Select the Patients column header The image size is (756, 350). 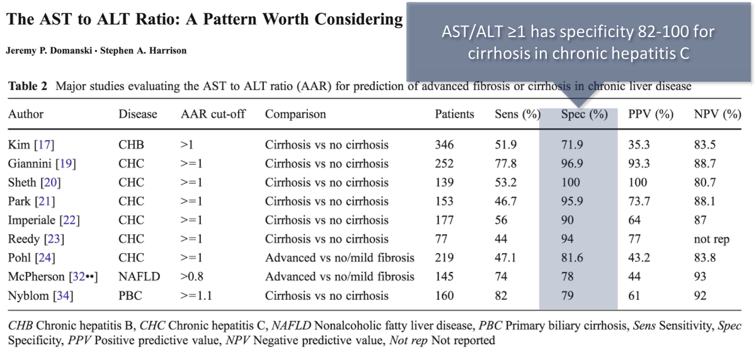pyautogui.click(x=454, y=115)
